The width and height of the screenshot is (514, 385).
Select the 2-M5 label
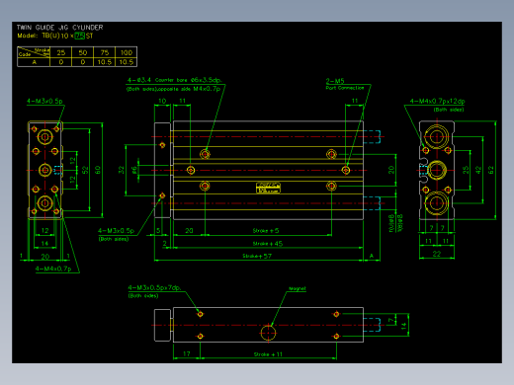pyautogui.click(x=335, y=81)
